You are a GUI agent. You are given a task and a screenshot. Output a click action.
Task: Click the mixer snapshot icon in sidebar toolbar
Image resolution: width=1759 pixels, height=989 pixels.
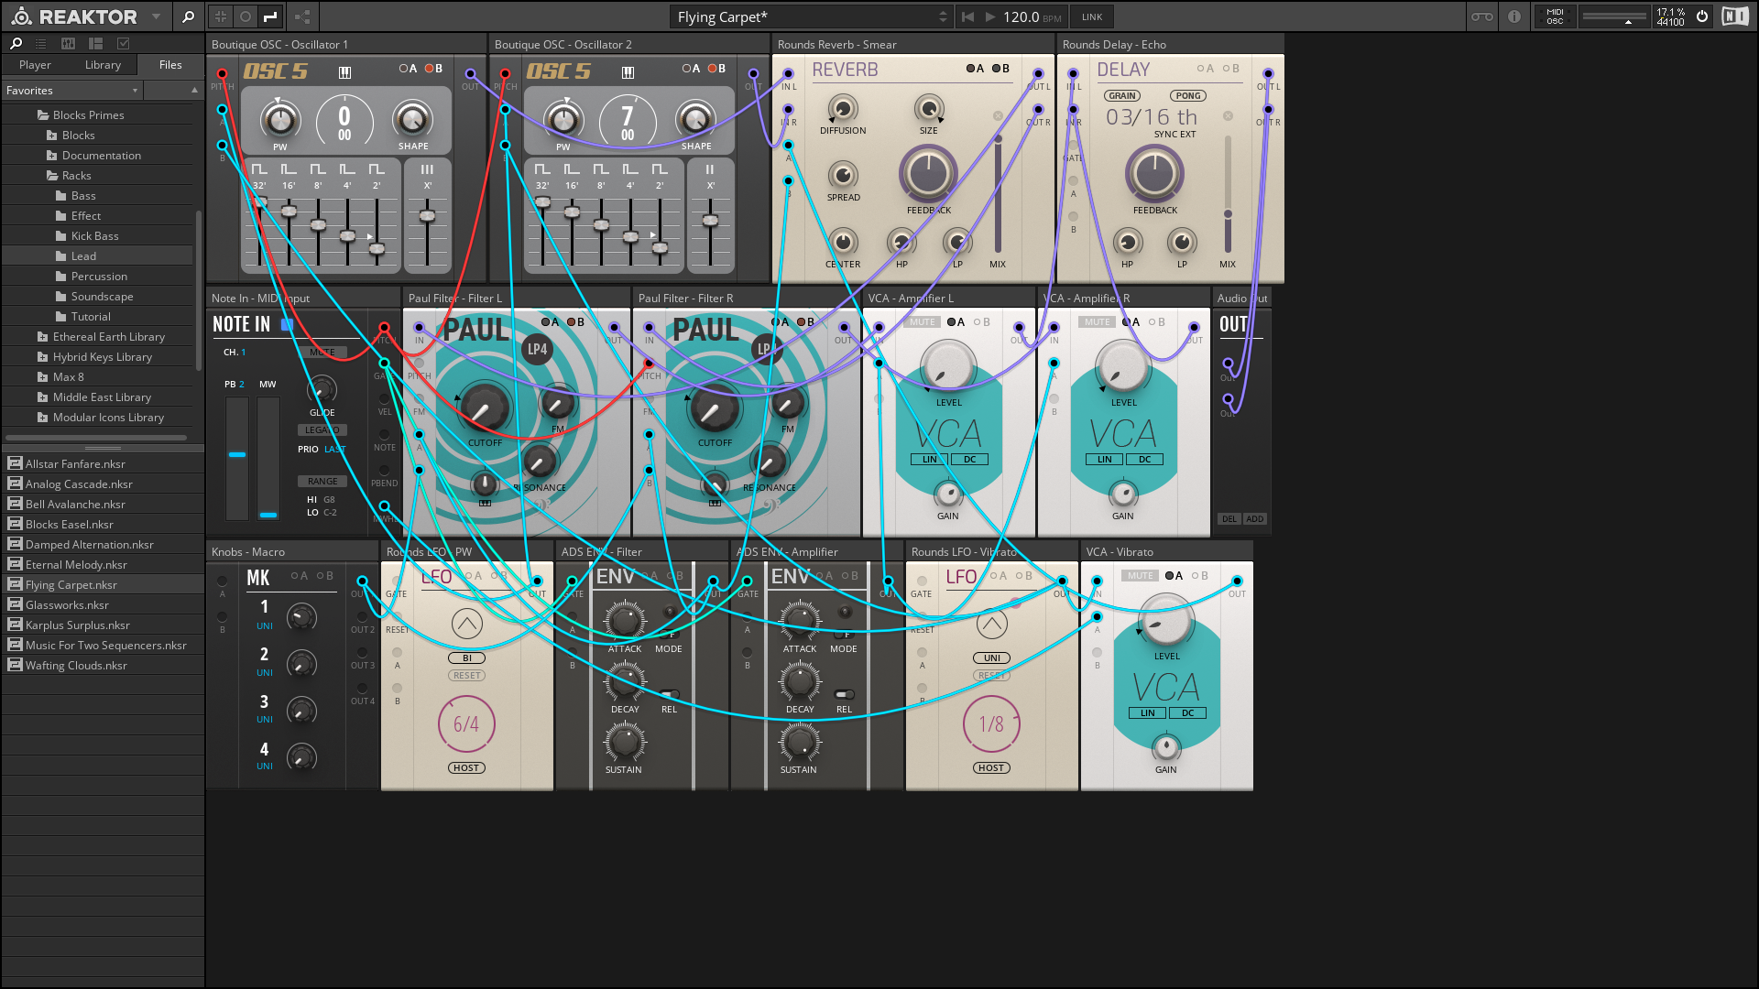click(68, 43)
